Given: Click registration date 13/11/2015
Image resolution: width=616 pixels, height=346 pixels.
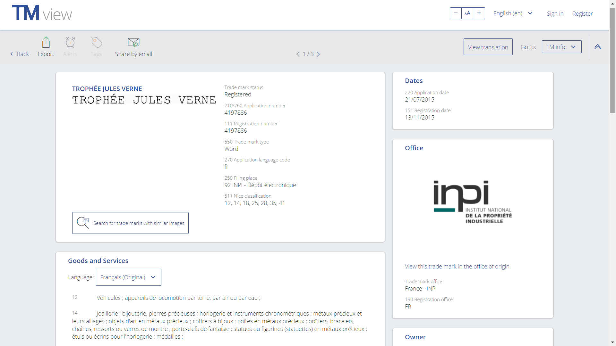Looking at the screenshot, I should click(419, 118).
